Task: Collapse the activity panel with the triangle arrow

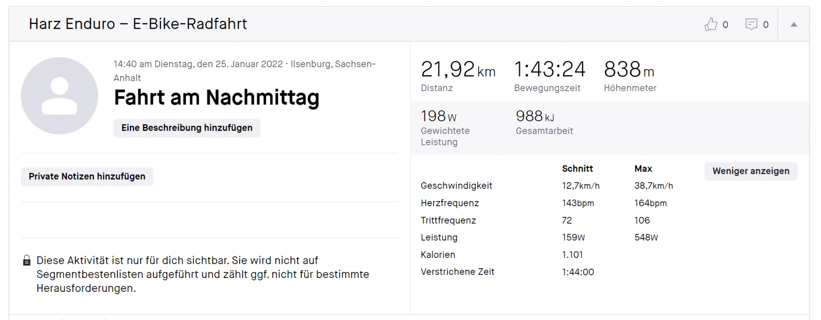Action: 794,24
